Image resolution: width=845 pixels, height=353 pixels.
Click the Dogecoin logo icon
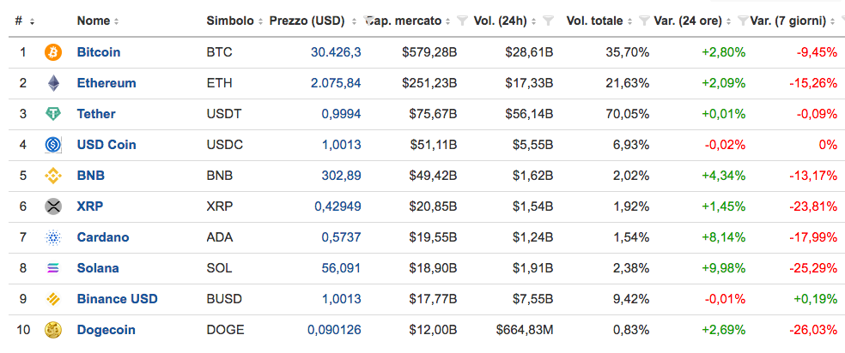tap(53, 330)
